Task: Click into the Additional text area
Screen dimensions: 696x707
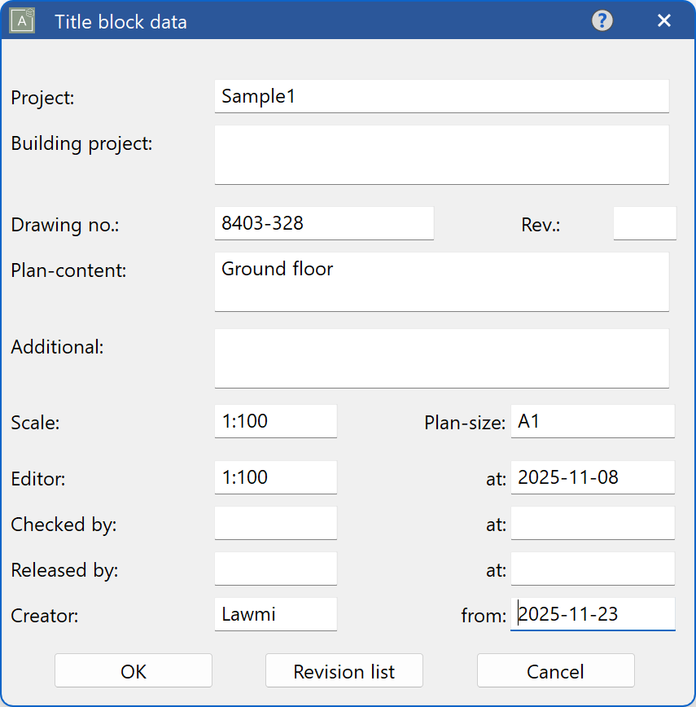Action: [441, 358]
